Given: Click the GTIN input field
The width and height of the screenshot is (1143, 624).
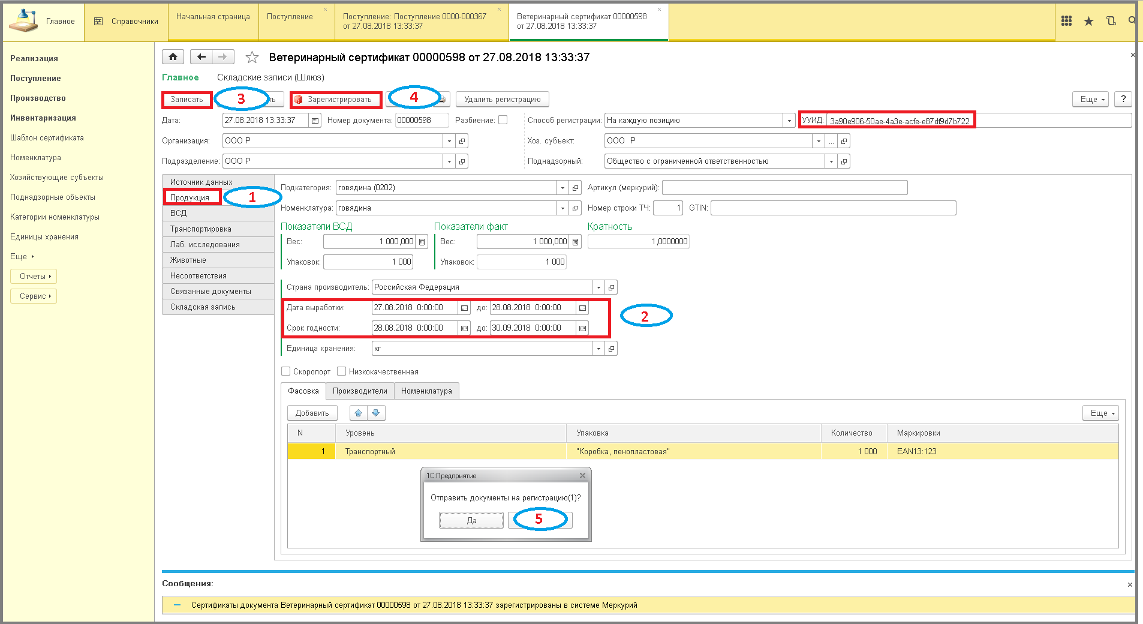Looking at the screenshot, I should (x=833, y=208).
